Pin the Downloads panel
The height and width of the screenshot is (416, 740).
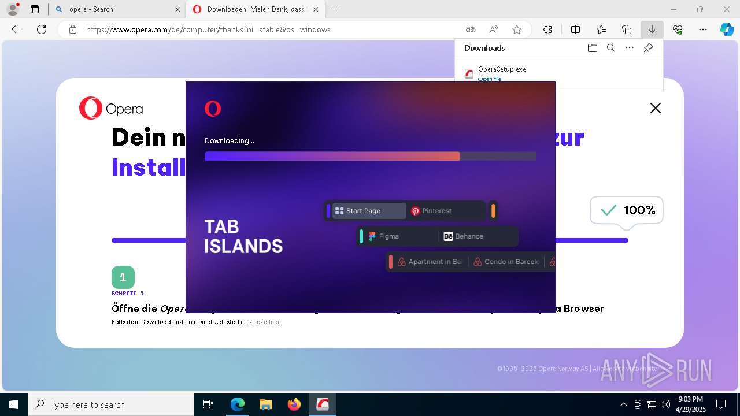[648, 48]
